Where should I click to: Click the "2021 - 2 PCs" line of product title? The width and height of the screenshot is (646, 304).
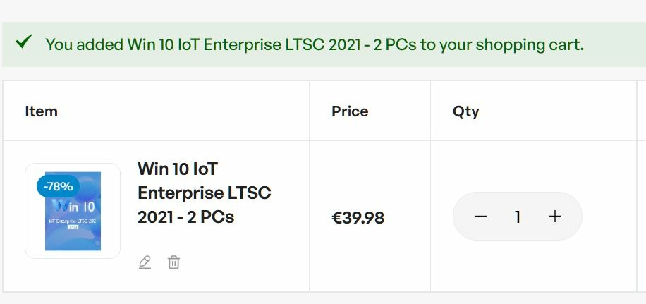[185, 217]
